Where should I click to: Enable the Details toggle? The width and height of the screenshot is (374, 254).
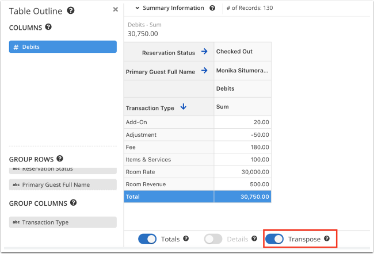tap(213, 238)
